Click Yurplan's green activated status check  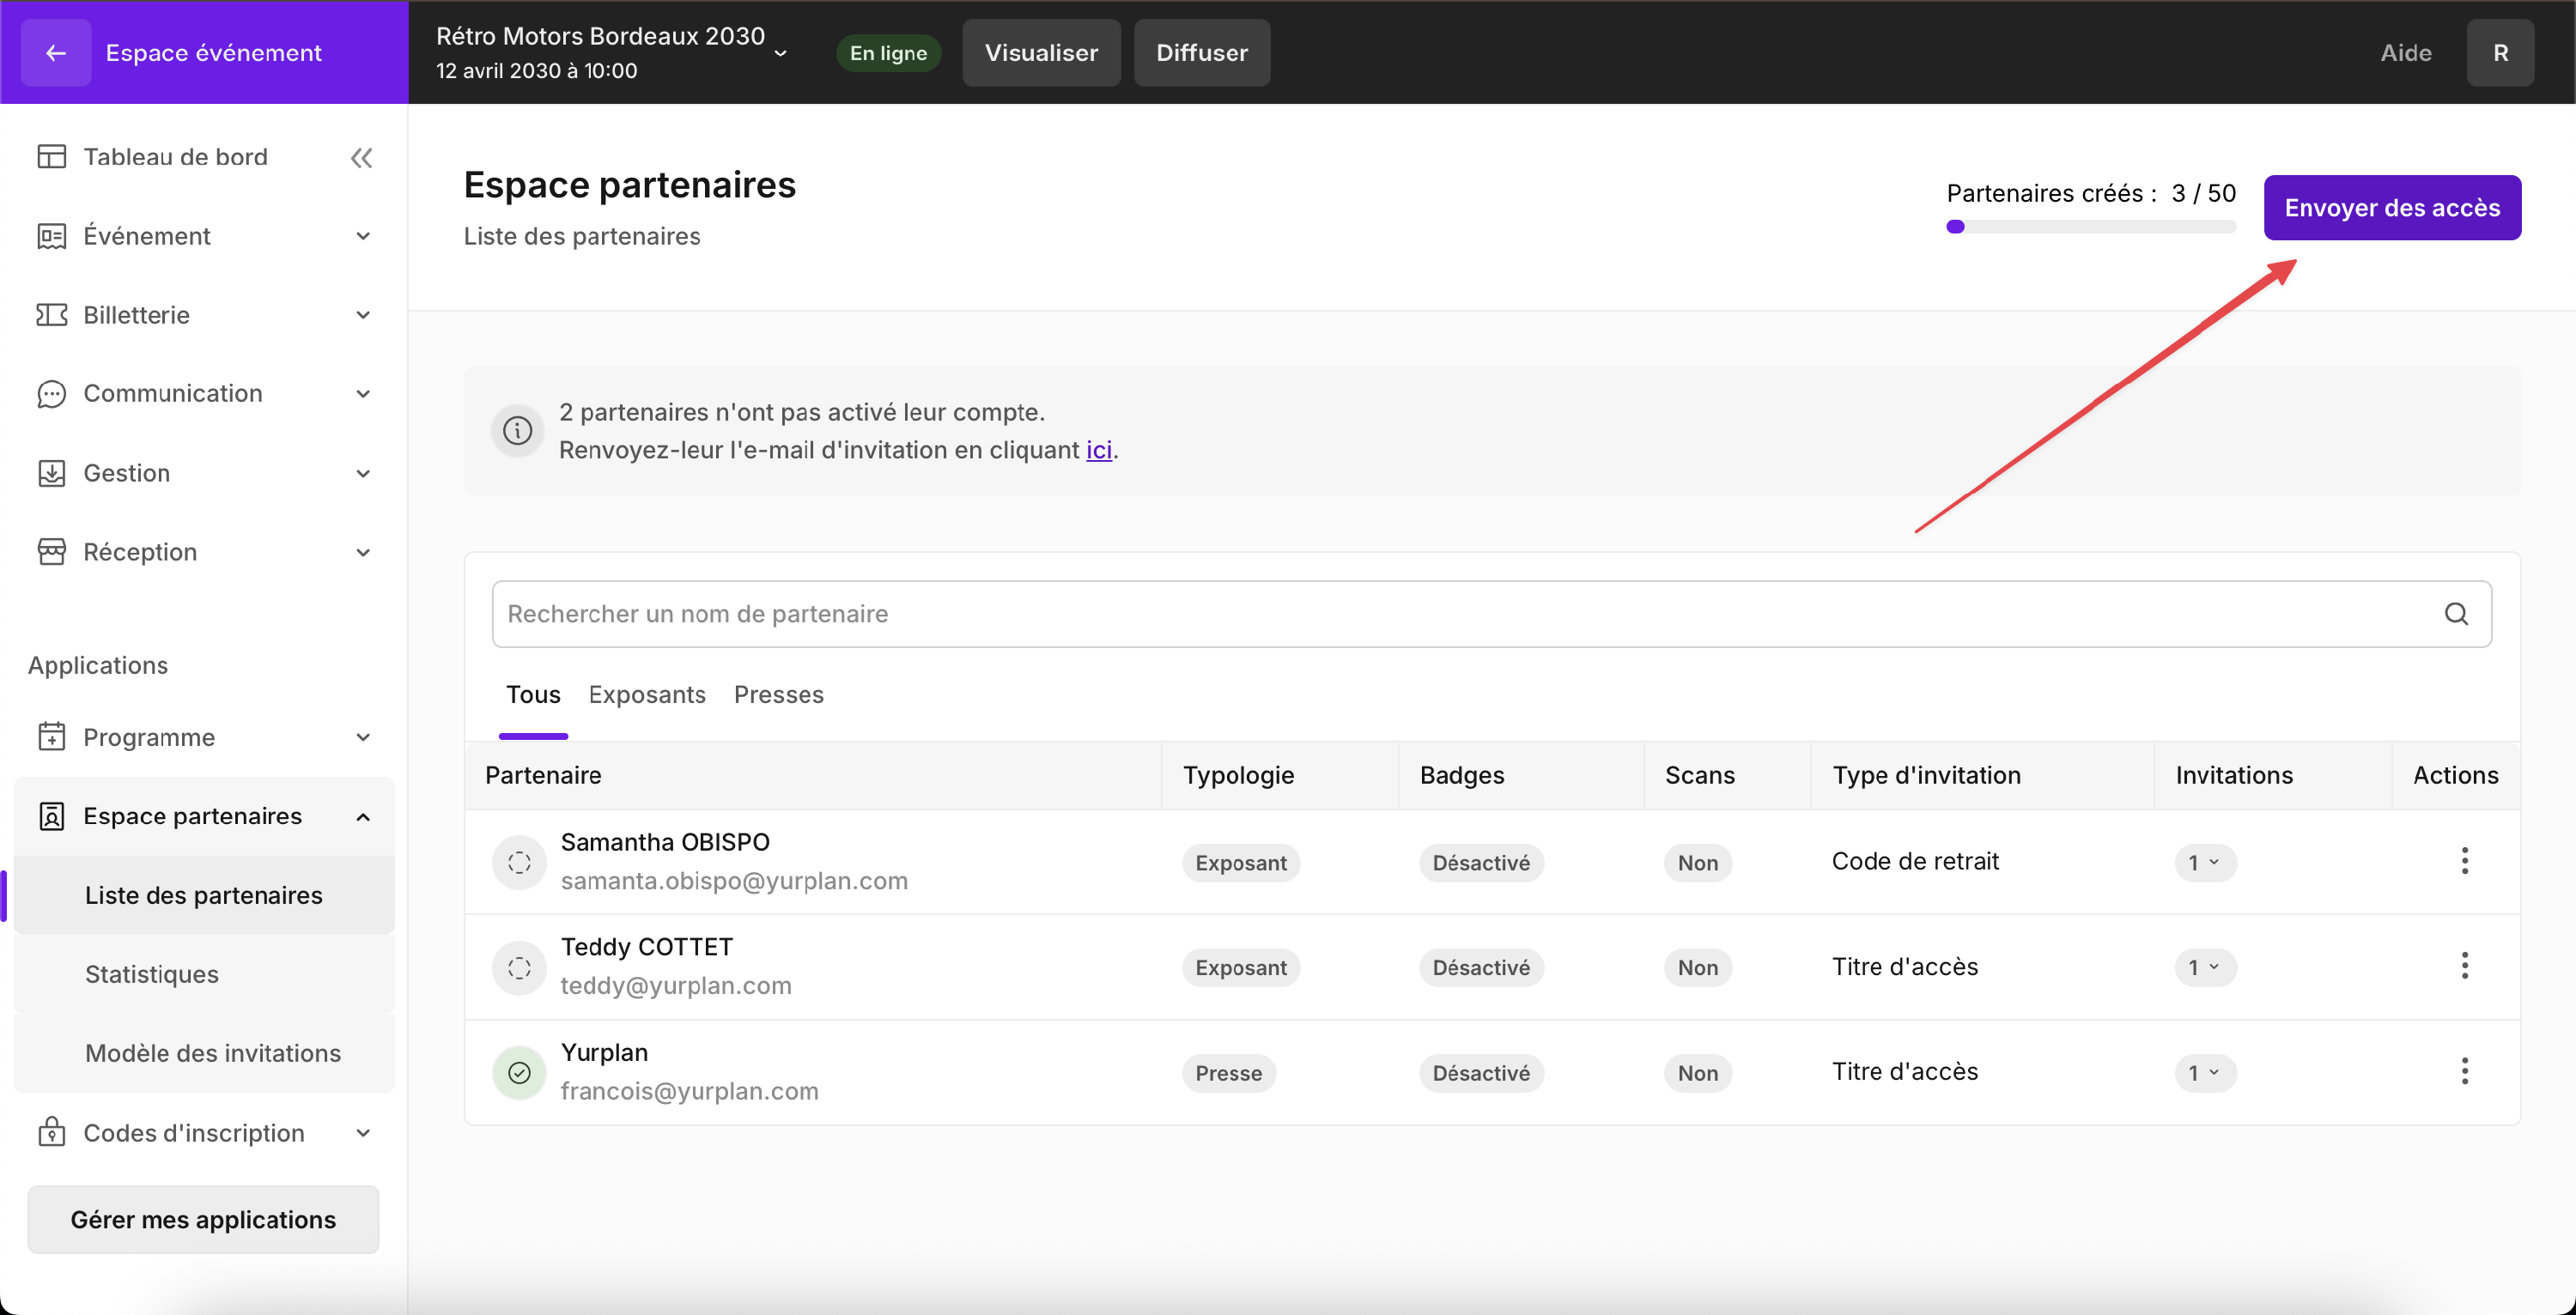point(519,1072)
